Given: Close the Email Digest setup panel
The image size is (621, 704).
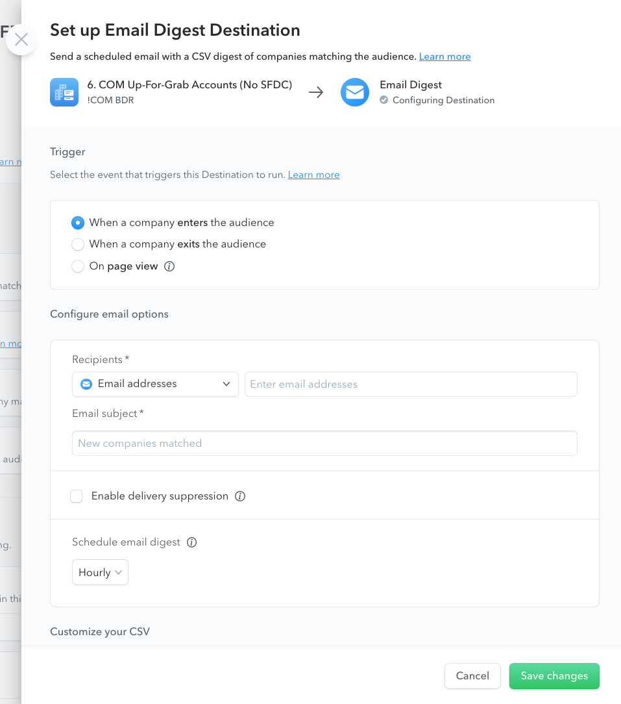Looking at the screenshot, I should tap(21, 40).
